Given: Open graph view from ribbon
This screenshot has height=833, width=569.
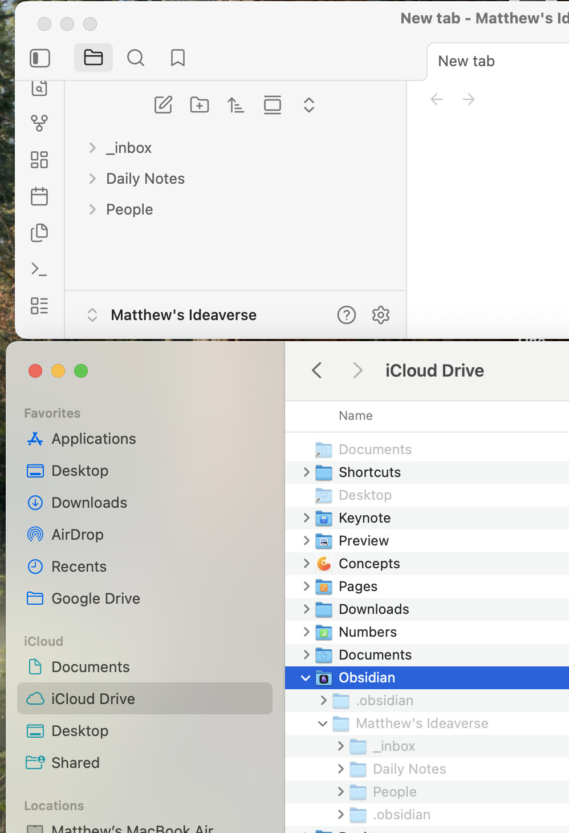Looking at the screenshot, I should 39,123.
